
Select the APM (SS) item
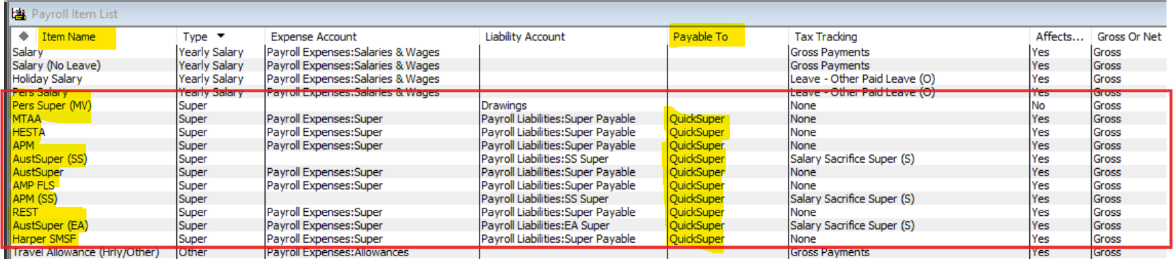[x=35, y=199]
